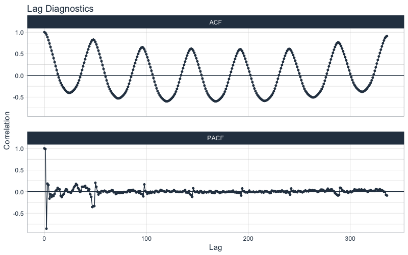The height and width of the screenshot is (255, 408).
Task: Click the 300 tick label on Lag axis
Action: tap(350, 239)
